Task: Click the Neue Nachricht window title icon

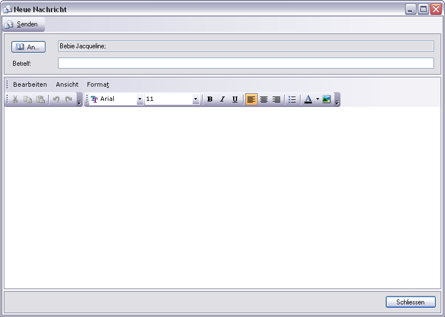Action: [x=8, y=9]
